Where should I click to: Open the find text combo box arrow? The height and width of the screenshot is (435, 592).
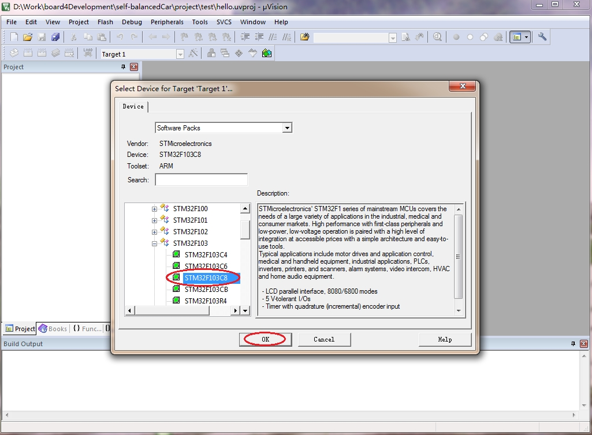(393, 37)
